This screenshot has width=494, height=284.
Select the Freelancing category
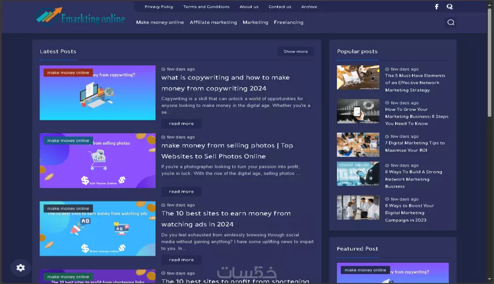[x=288, y=22]
